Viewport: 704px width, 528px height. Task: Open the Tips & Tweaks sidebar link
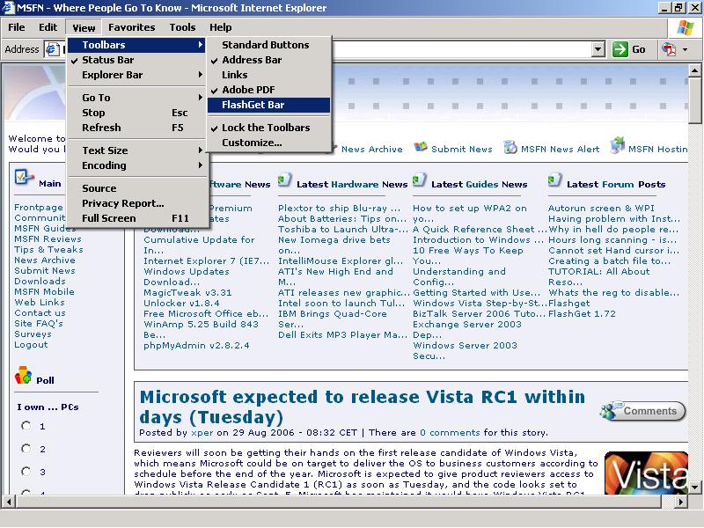[x=48, y=250]
